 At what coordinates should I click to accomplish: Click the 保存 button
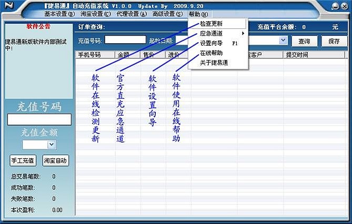point(334,42)
